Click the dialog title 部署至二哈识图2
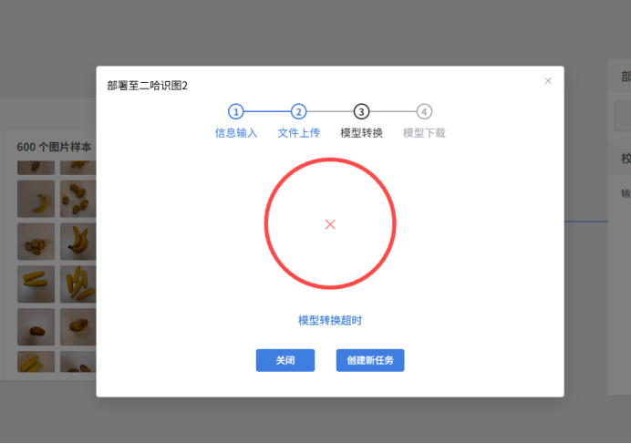The width and height of the screenshot is (631, 444). tap(148, 86)
